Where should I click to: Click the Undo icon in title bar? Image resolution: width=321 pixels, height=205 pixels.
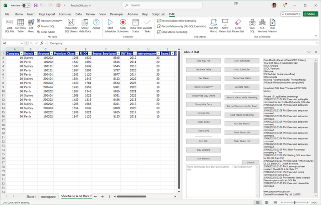pos(41,5)
